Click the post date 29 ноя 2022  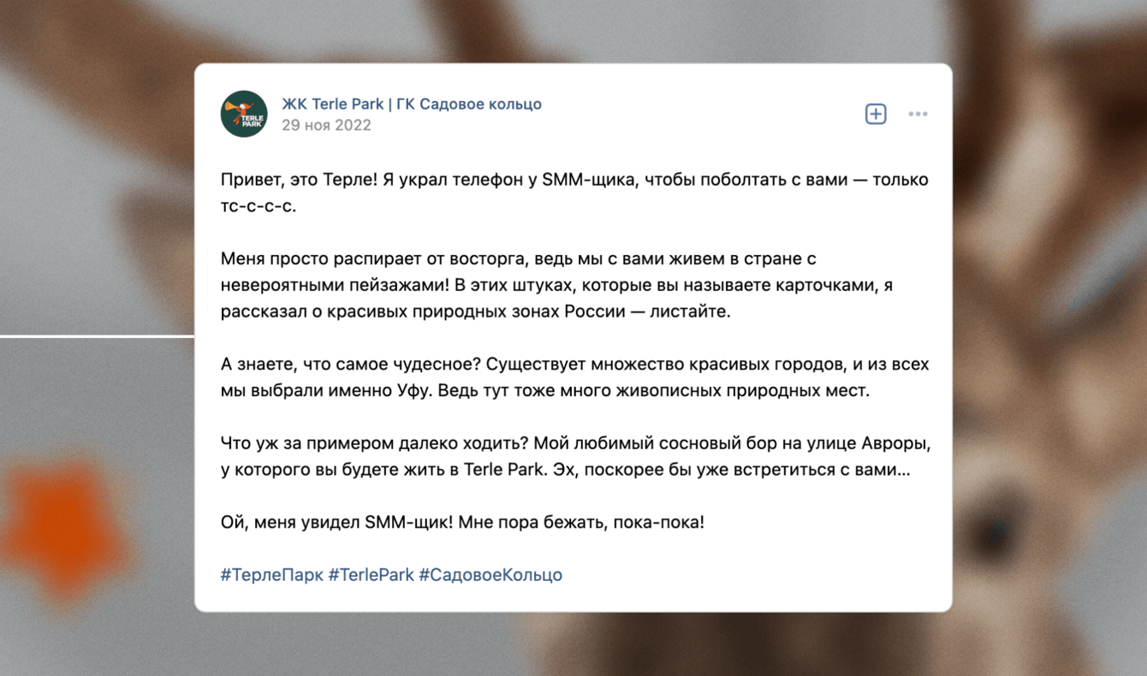[x=326, y=125]
